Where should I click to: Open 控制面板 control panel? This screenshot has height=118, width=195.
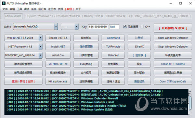pos(113,64)
